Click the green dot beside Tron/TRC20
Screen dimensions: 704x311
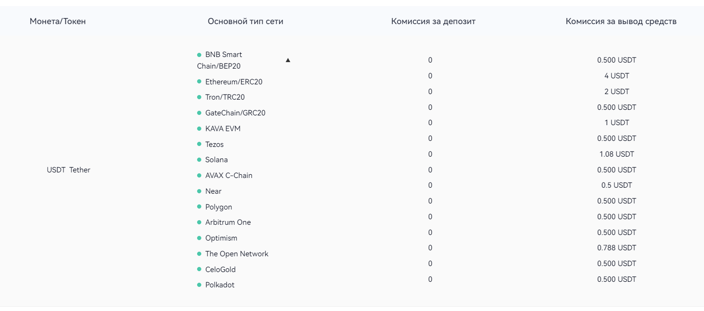[x=199, y=97]
